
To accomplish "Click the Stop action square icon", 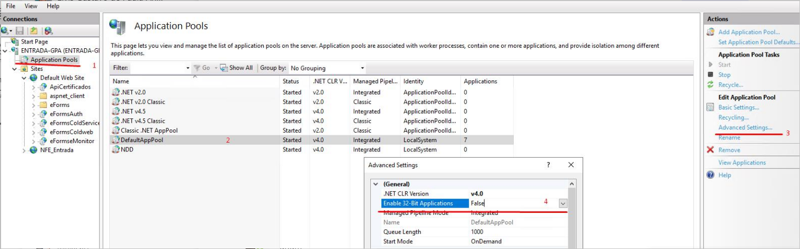I will coord(711,75).
